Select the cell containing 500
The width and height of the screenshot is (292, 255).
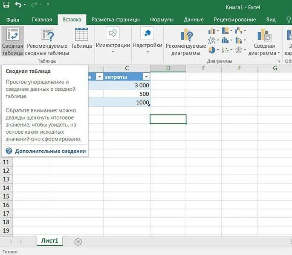coord(127,94)
